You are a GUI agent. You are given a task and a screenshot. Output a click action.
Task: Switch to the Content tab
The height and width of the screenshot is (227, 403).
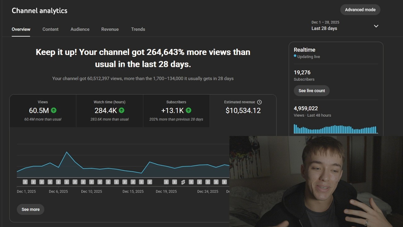pos(50,29)
